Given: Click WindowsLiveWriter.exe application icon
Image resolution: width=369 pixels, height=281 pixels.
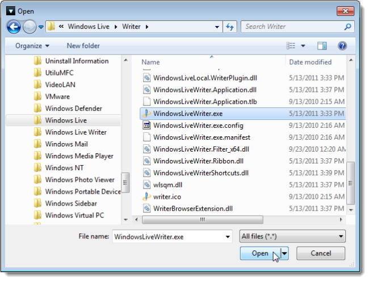Looking at the screenshot, I should point(147,114).
